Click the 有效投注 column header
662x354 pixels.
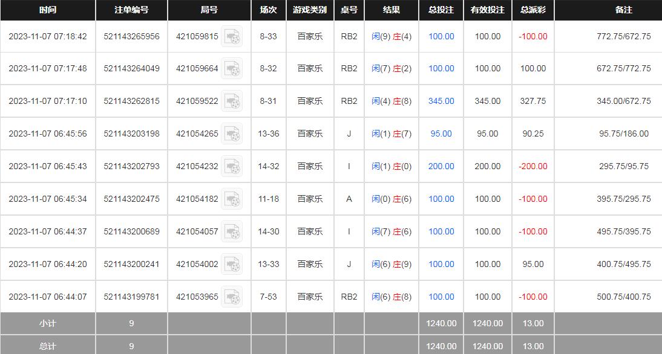point(488,10)
